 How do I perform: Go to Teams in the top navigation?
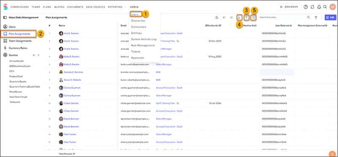(x=36, y=7)
